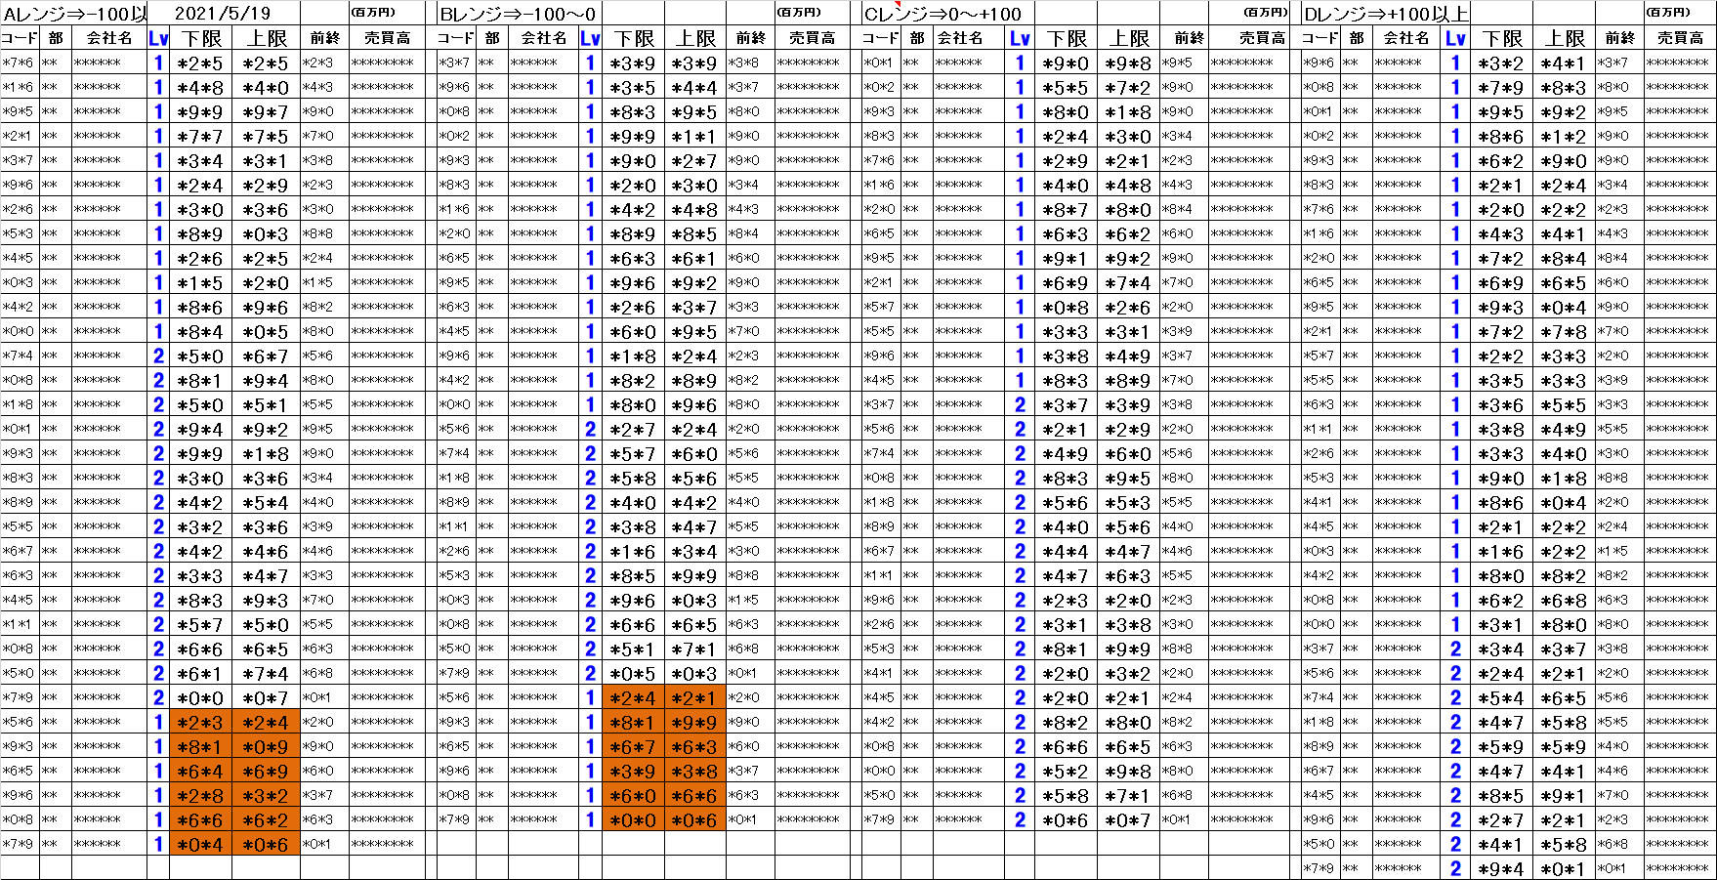Select orange cell *6*0 in B range
The image size is (1717, 880).
(633, 795)
